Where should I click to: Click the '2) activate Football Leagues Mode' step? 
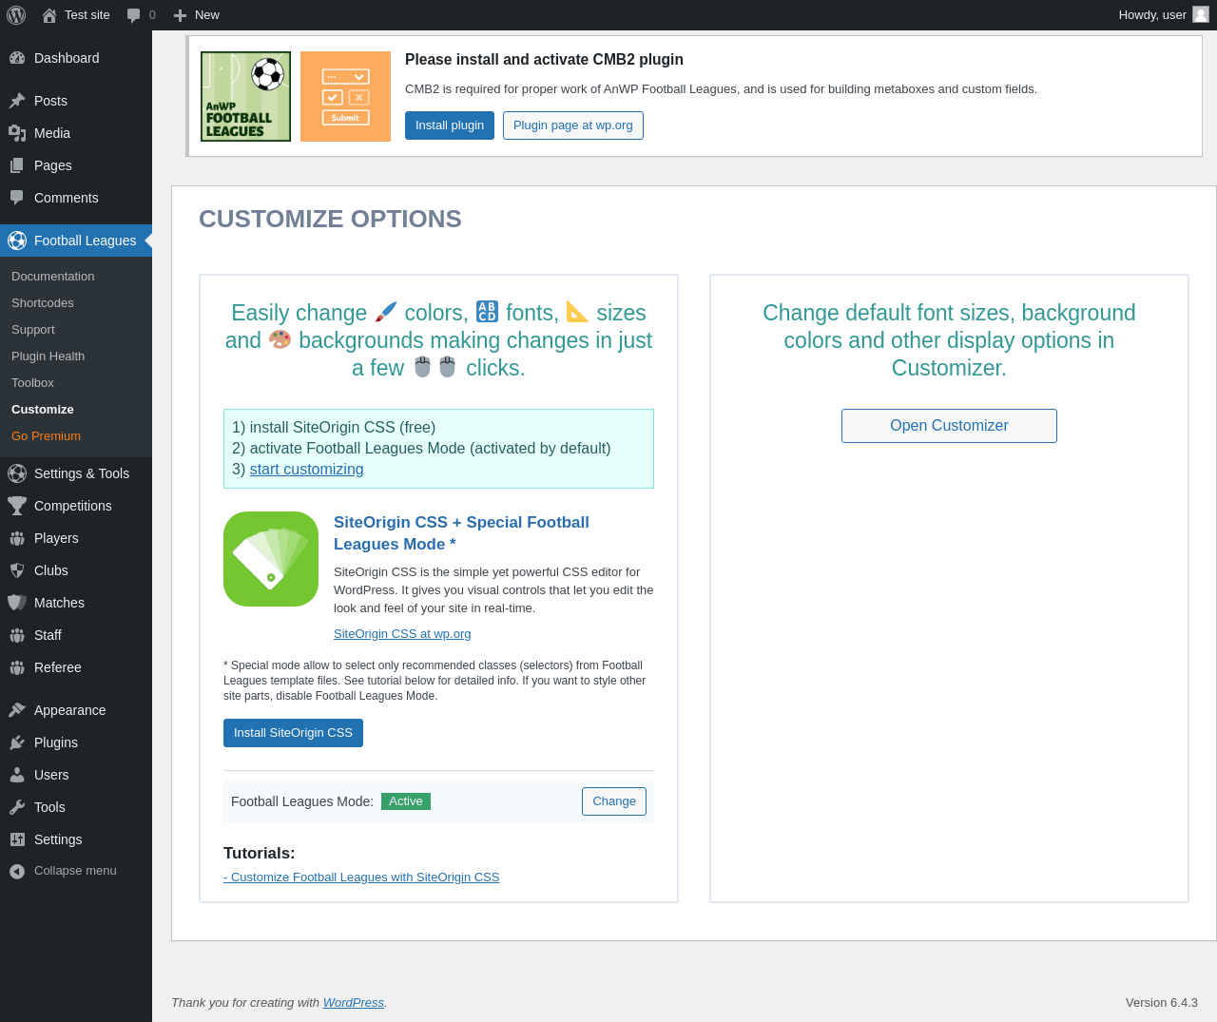[x=421, y=449]
